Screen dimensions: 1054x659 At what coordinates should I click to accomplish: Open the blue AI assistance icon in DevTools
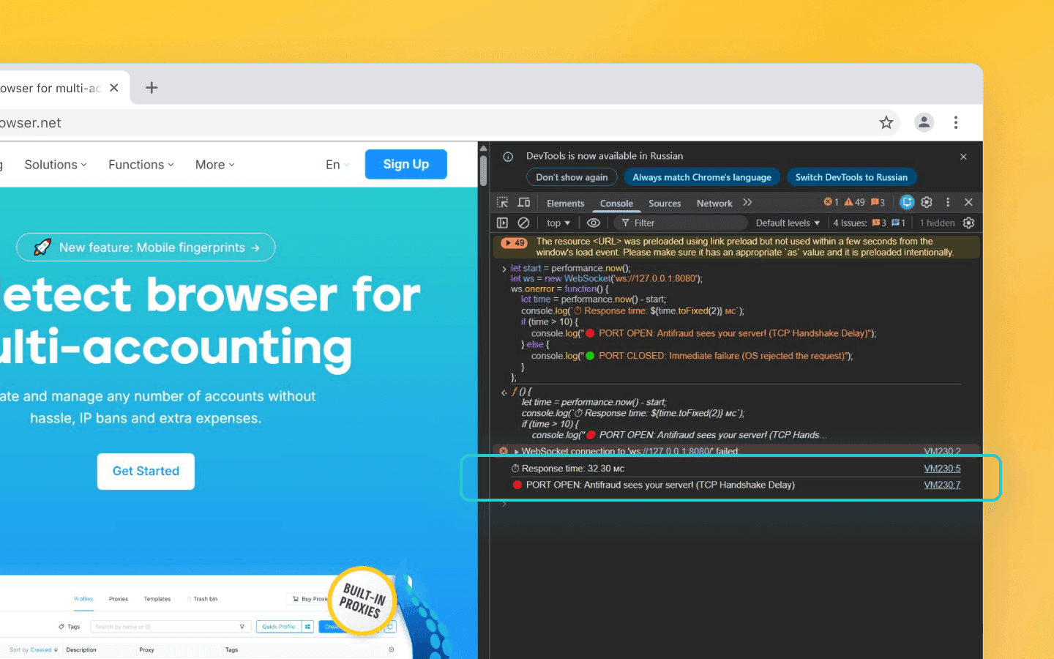(907, 202)
